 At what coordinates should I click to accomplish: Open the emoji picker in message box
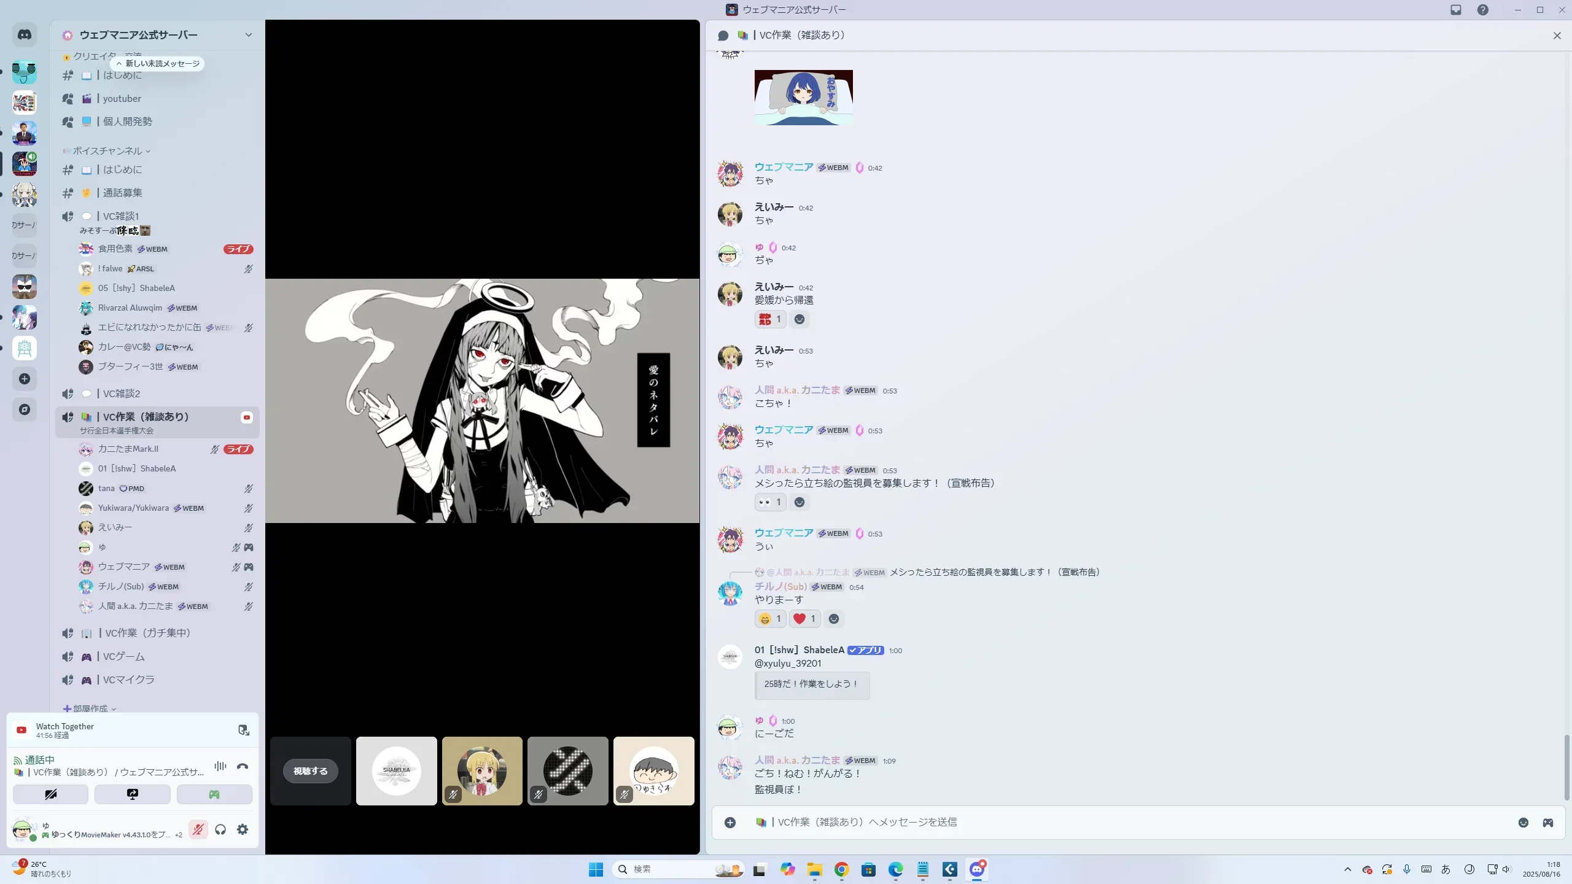pos(1523,823)
